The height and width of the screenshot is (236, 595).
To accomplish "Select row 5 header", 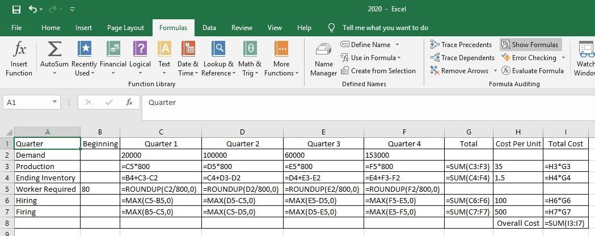I will click(7, 189).
